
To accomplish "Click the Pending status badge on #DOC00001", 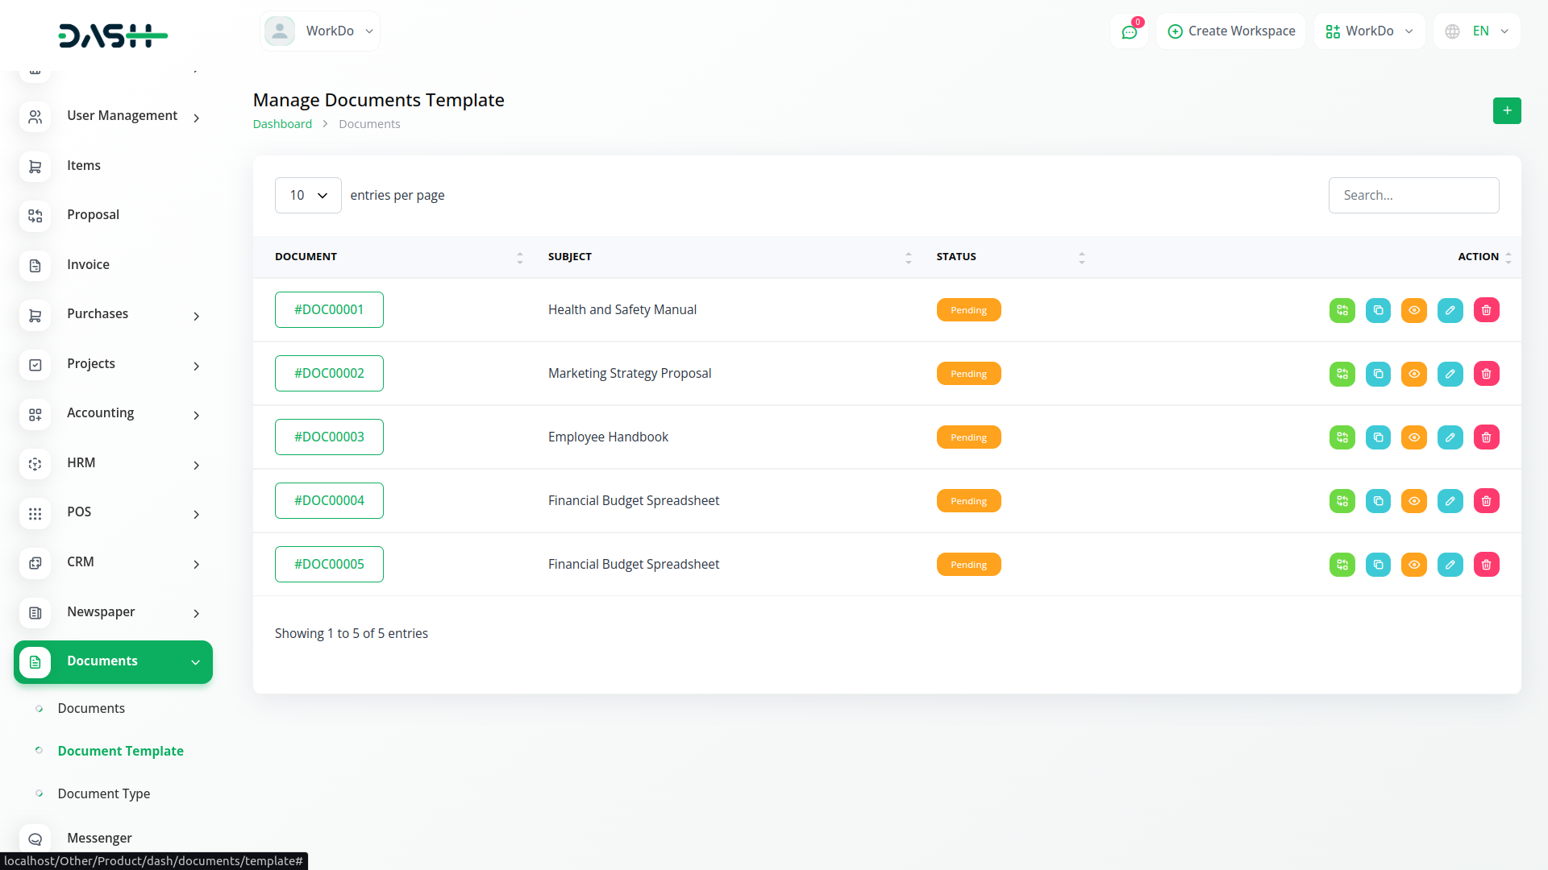I will pyautogui.click(x=968, y=309).
